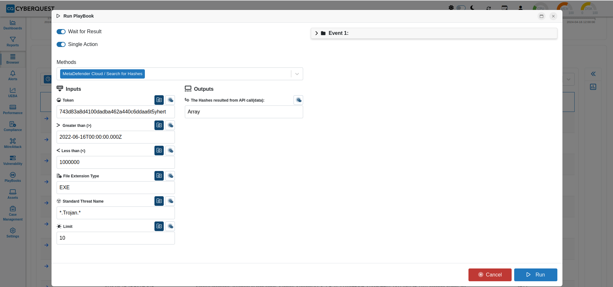Click the camera icon beside Token
This screenshot has width=613, height=287.
point(159,100)
